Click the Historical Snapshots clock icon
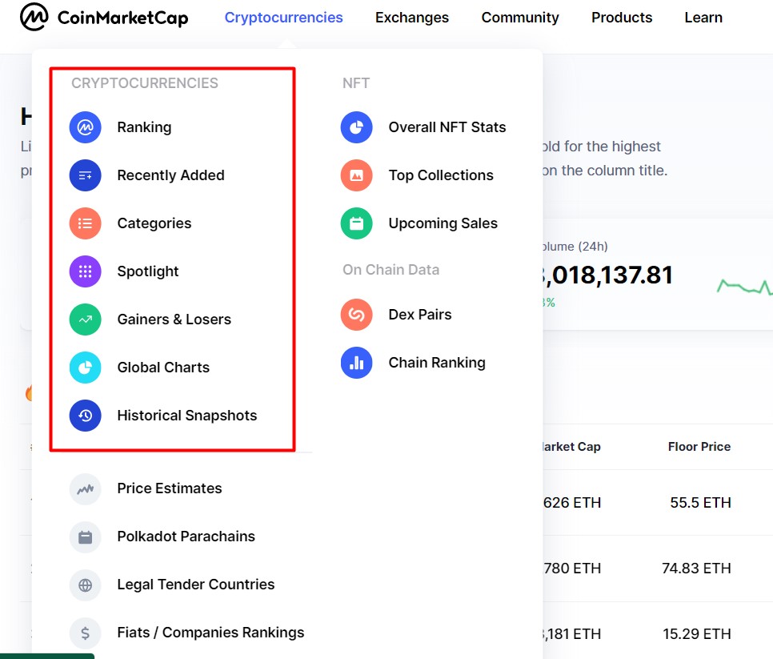 [86, 416]
